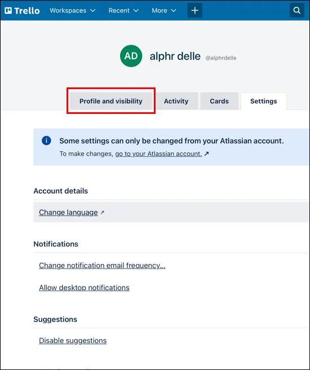
Task: Click external arrow next to Change language
Action: tap(102, 213)
